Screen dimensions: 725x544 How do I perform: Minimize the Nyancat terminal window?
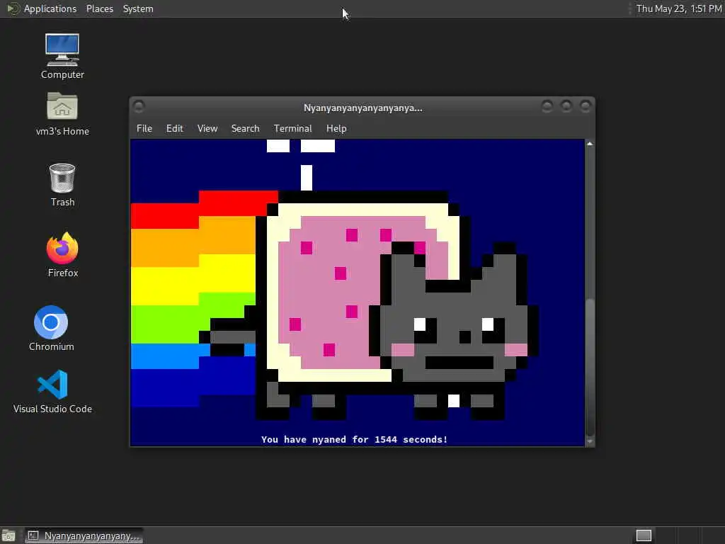click(547, 106)
